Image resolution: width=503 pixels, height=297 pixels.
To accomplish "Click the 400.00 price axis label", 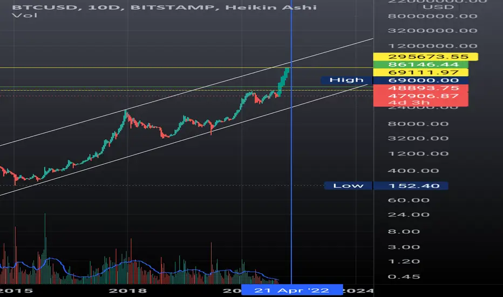I will pyautogui.click(x=413, y=171).
